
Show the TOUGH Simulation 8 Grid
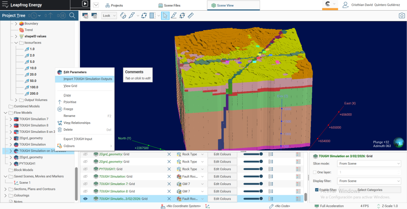85,191
